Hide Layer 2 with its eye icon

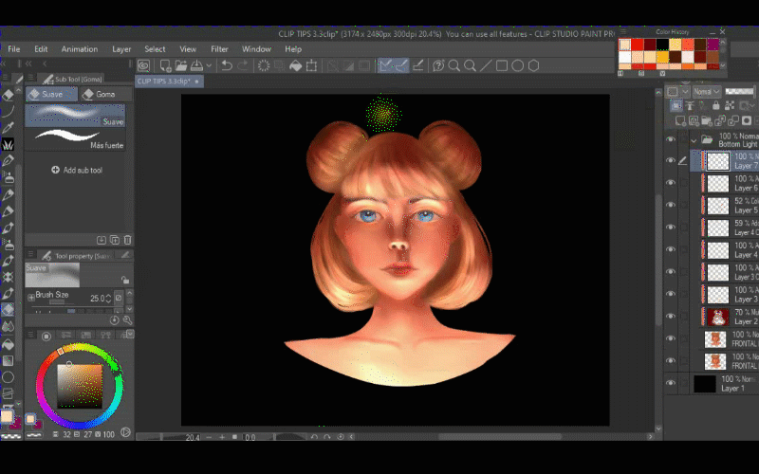pyautogui.click(x=671, y=316)
